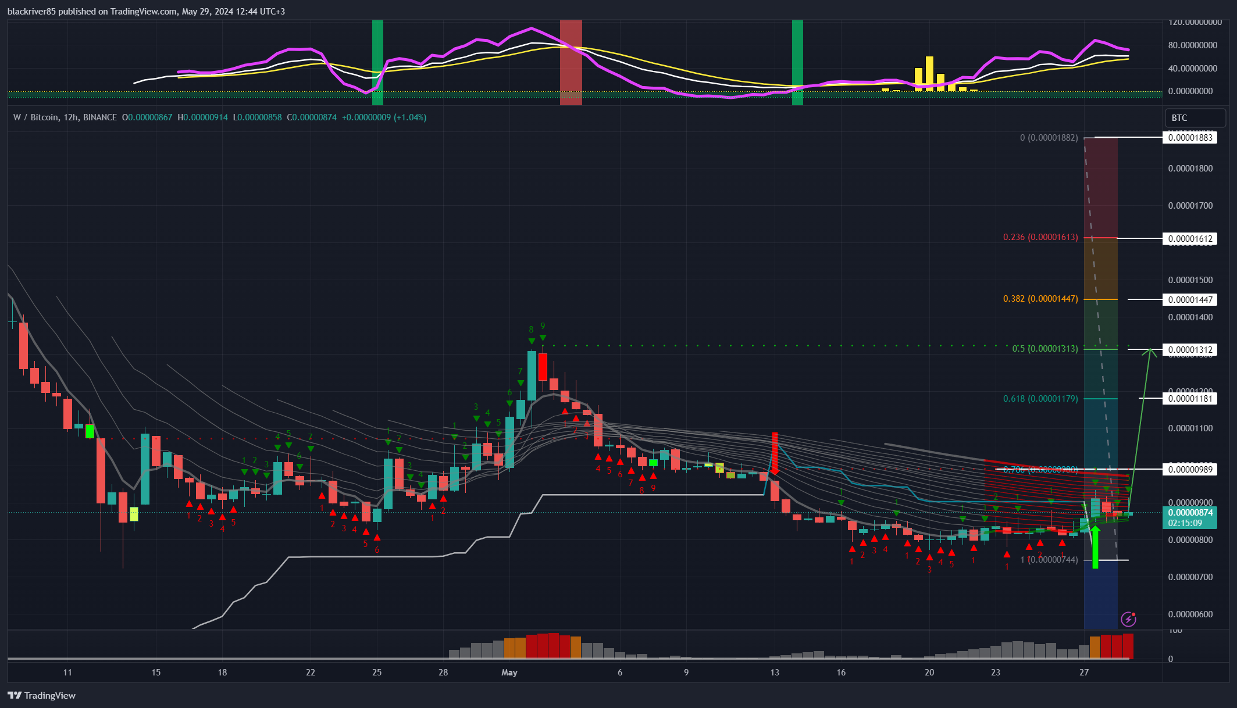The image size is (1237, 708).
Task: Click the 11 date on time axis
Action: click(x=67, y=673)
